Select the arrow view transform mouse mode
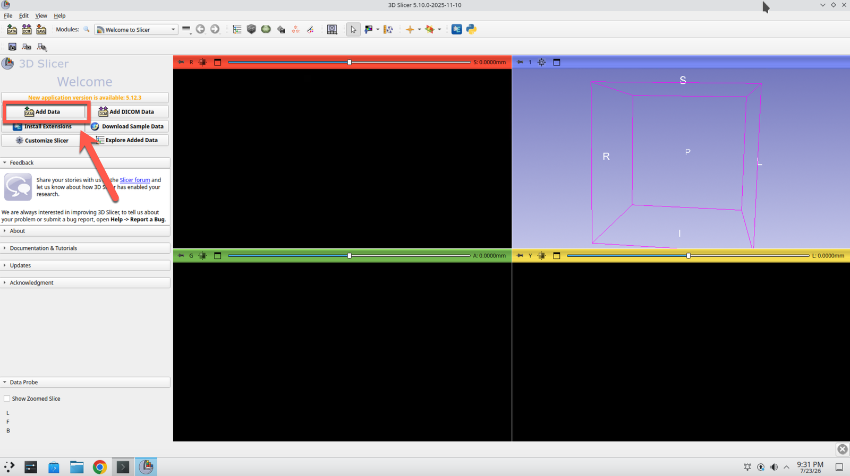Image resolution: width=850 pixels, height=476 pixels. 353,30
